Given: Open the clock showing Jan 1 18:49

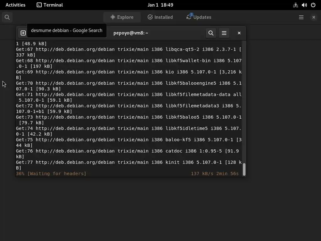Looking at the screenshot, I should [x=160, y=5].
